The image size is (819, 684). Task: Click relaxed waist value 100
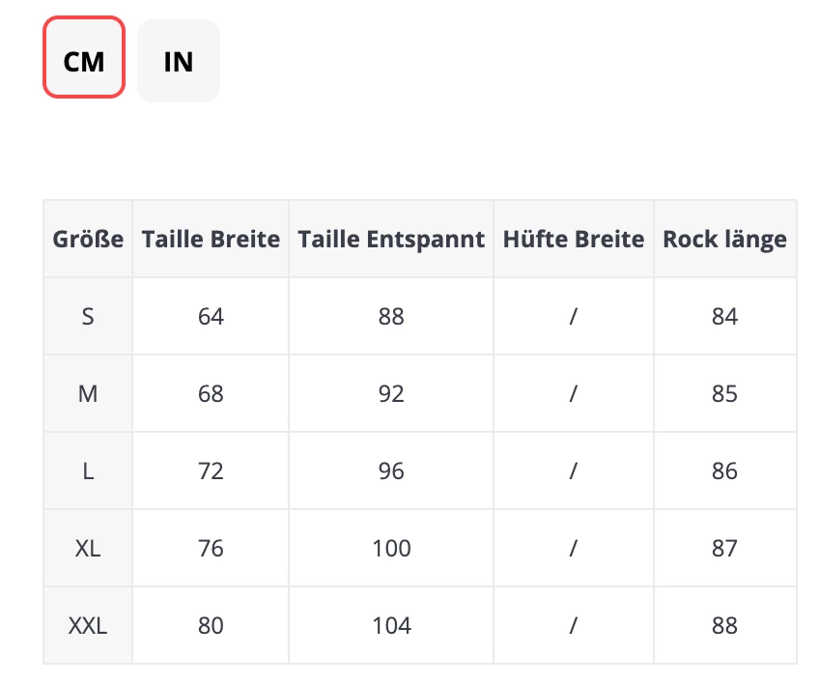391,549
